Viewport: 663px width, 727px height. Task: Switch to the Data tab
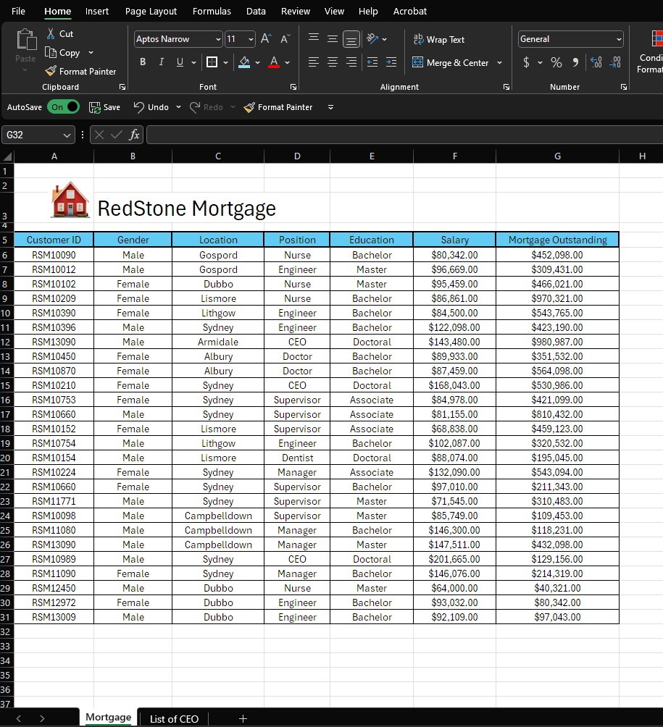point(256,11)
